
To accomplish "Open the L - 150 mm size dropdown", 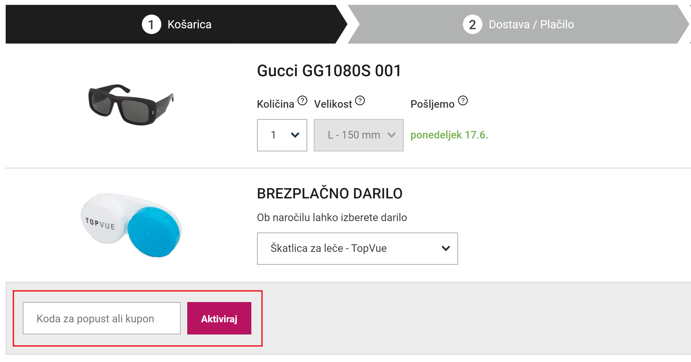I will coord(358,135).
